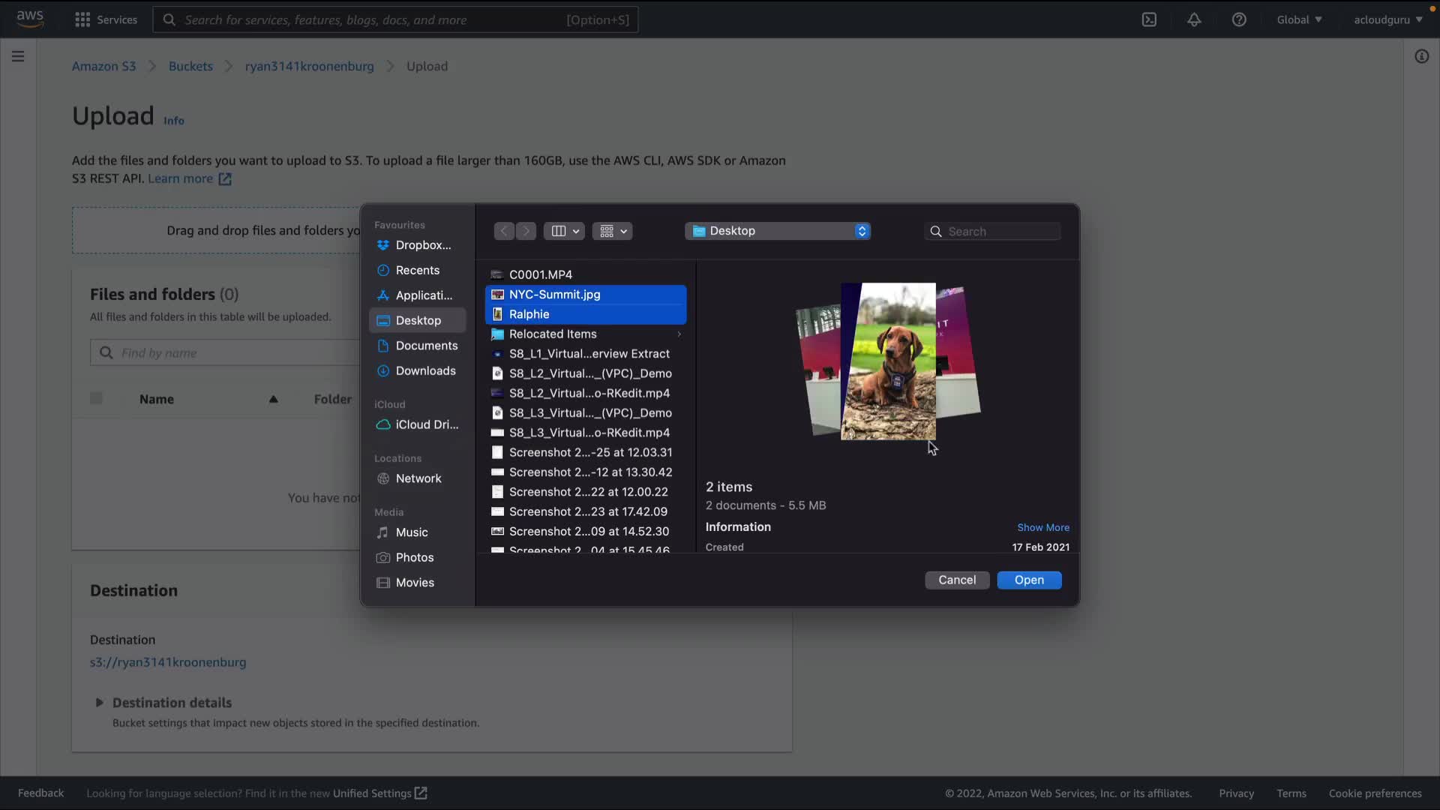Select the C0001.MP4 file
The image size is (1440, 810).
(540, 274)
